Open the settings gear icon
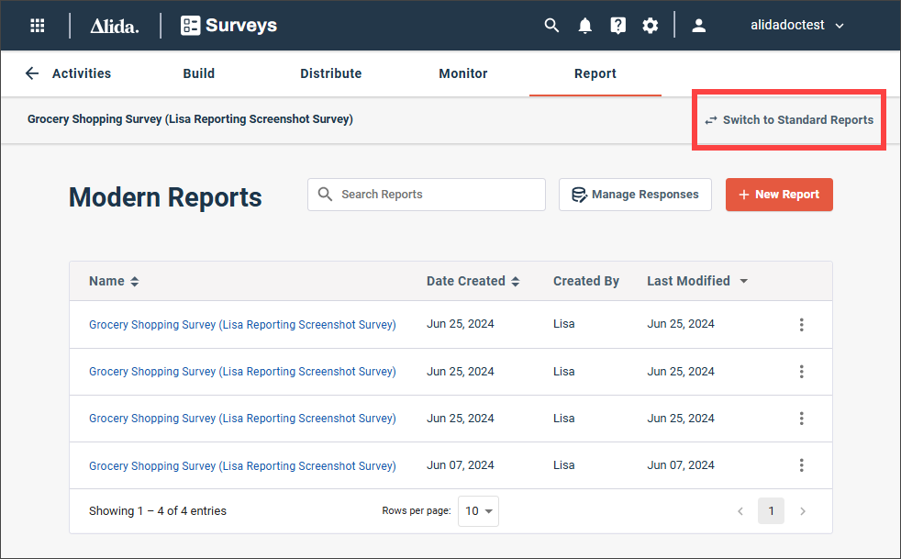The image size is (901, 559). [x=650, y=26]
